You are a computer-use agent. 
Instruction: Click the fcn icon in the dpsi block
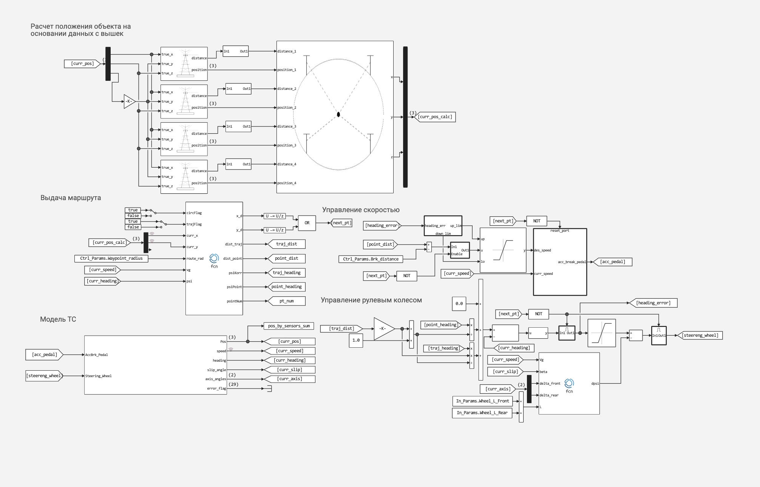569,384
